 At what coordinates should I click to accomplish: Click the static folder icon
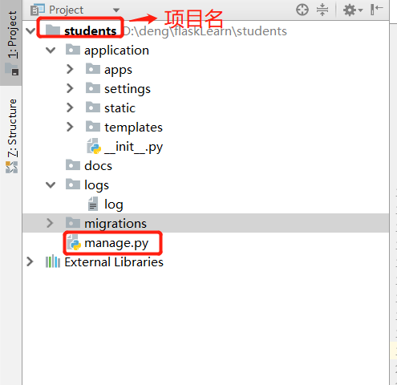pos(93,107)
